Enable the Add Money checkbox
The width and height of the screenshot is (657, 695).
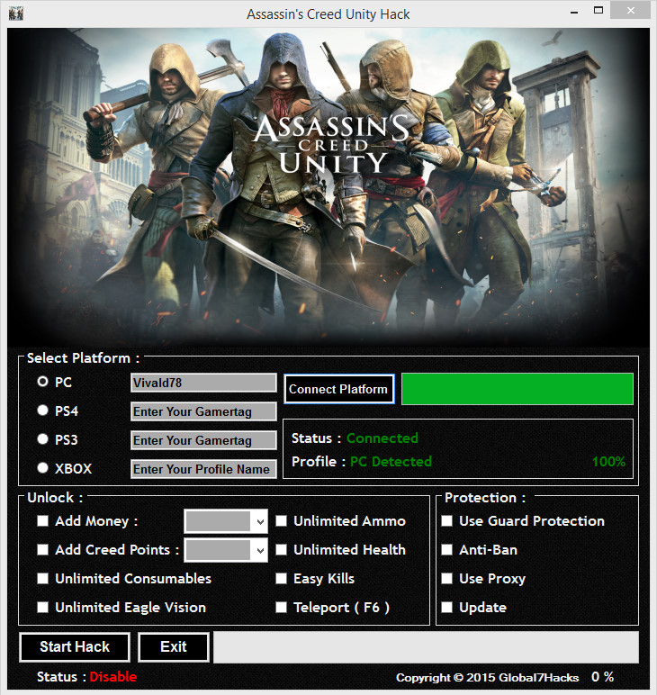click(x=42, y=521)
